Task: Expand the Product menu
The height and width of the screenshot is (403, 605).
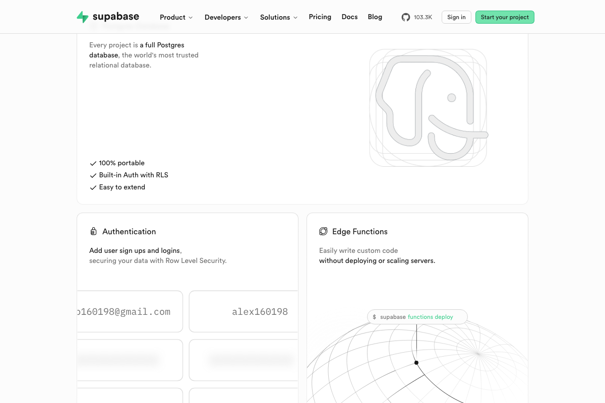Action: [x=176, y=17]
